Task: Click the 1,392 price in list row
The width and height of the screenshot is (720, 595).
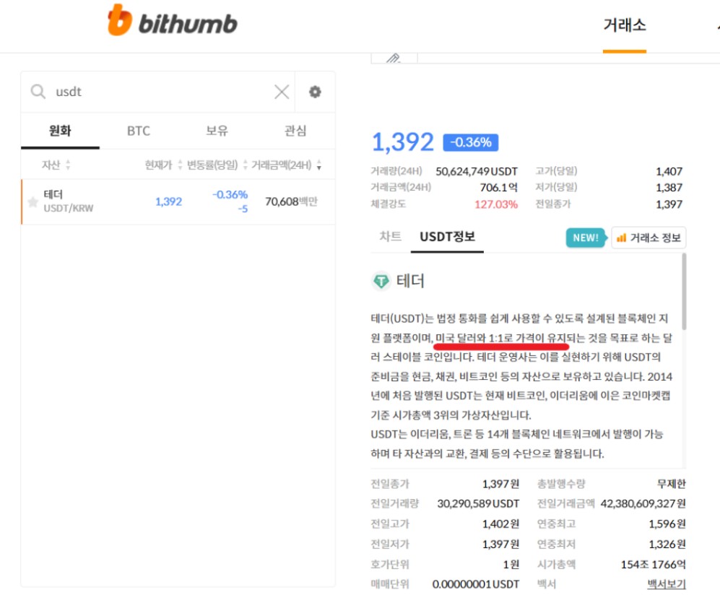Action: 168,201
